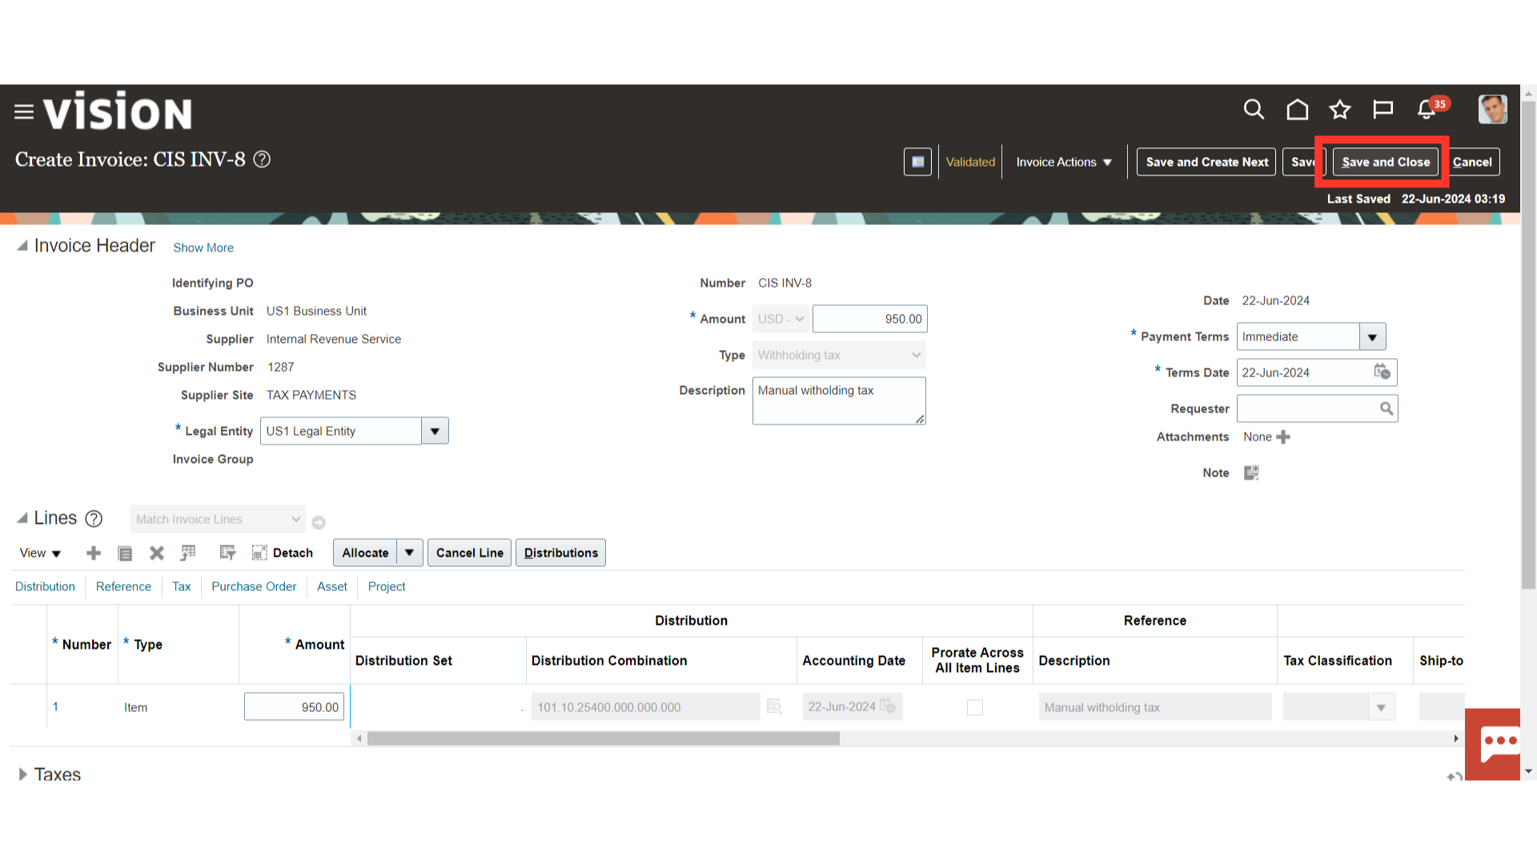The width and height of the screenshot is (1537, 865).
Task: Switch to Reference tab
Action: (x=123, y=586)
